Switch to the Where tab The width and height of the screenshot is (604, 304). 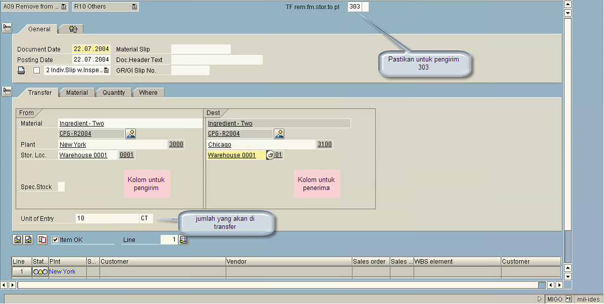[x=148, y=93]
